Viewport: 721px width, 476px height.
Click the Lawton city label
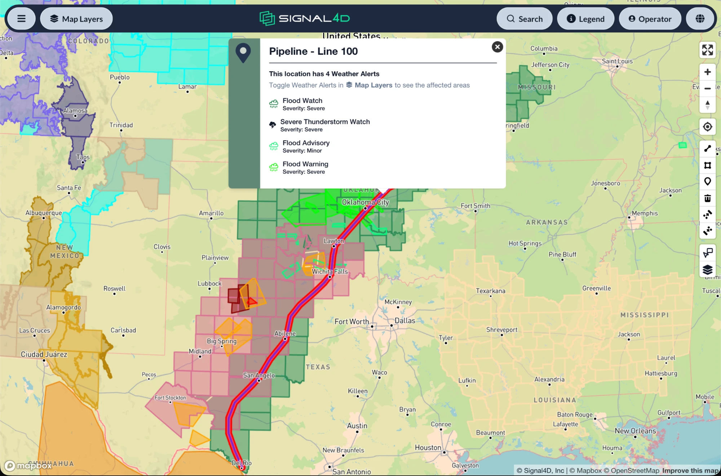[x=333, y=241]
